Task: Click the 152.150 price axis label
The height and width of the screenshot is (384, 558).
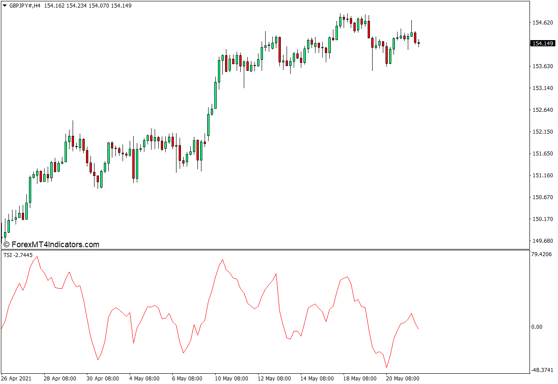Action: [x=542, y=132]
